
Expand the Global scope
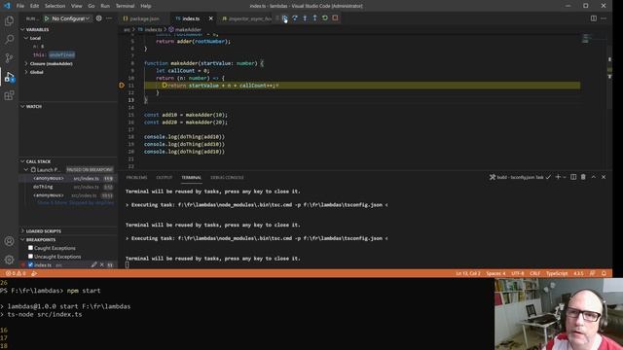(x=36, y=72)
